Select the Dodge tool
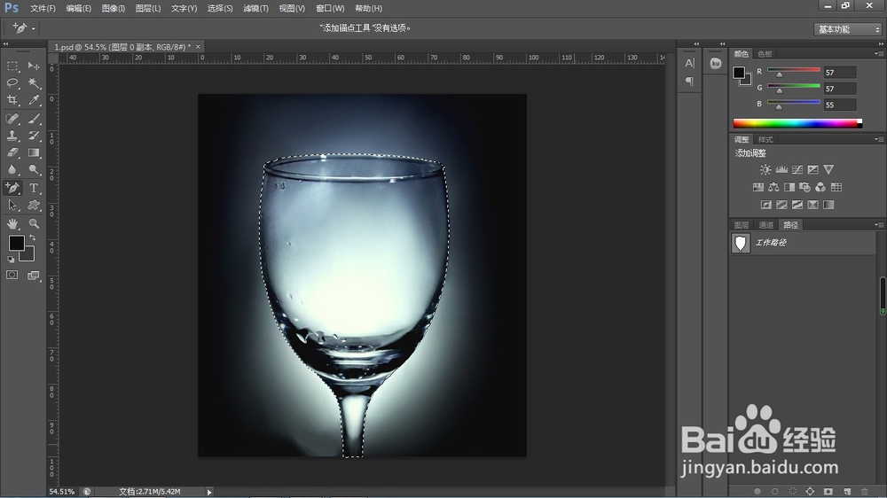The height and width of the screenshot is (498, 887). [x=34, y=169]
